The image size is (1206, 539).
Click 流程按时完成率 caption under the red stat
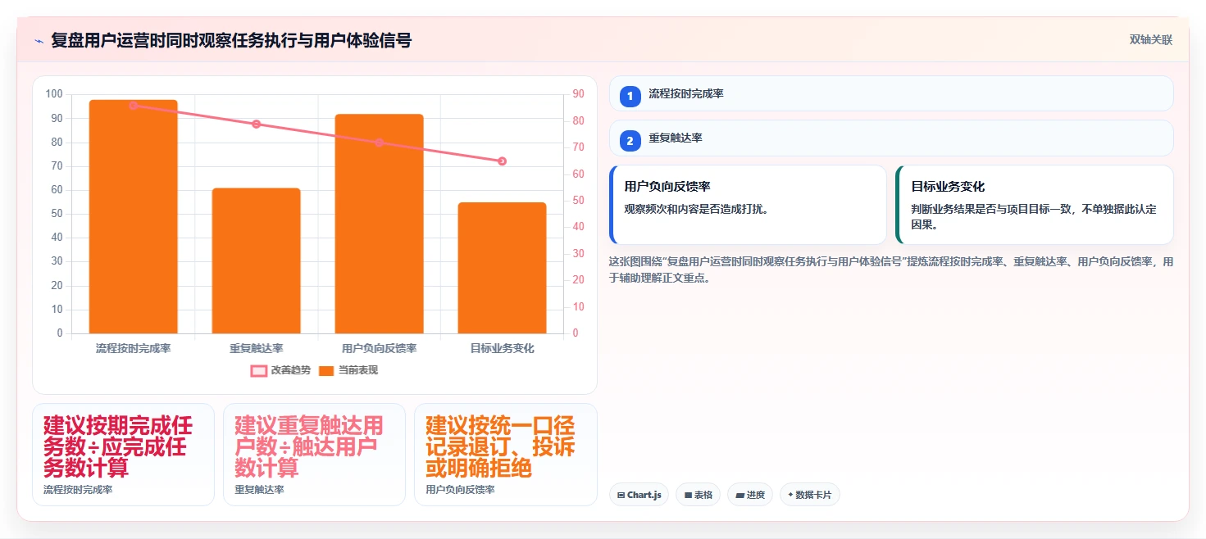coord(78,490)
